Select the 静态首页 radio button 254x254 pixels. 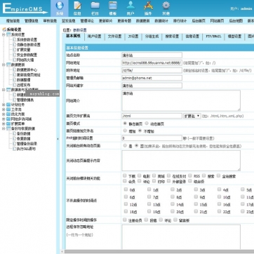click(x=125, y=123)
